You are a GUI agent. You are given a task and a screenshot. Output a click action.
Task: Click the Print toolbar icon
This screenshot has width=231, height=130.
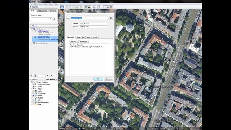[x=108, y=7]
